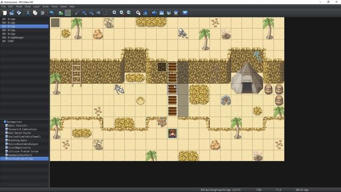Open the Database gears icon

pyautogui.click(x=138, y=13)
